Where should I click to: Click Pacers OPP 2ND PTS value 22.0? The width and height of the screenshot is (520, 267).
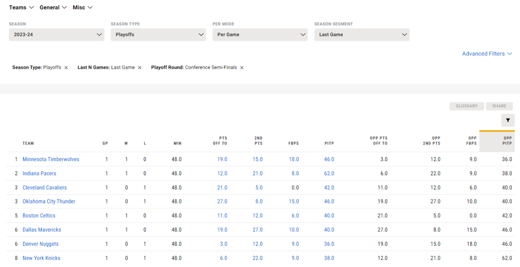tap(435, 173)
